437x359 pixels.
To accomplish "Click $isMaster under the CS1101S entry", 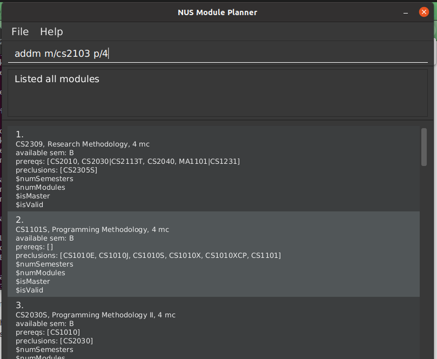I will [33, 282].
